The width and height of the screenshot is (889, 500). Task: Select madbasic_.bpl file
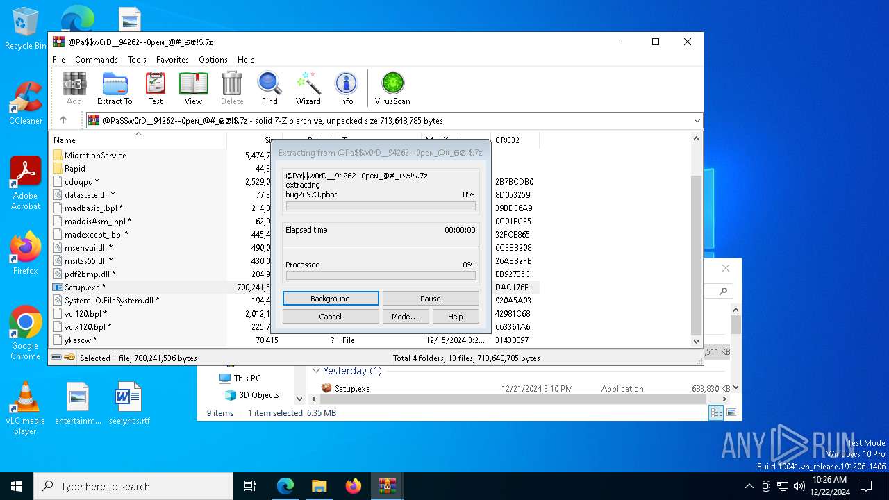(94, 208)
